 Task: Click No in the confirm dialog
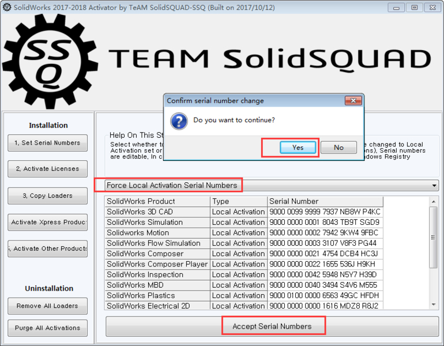pos(338,148)
